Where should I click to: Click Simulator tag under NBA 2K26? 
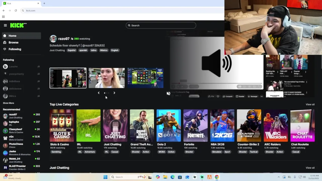(217, 152)
